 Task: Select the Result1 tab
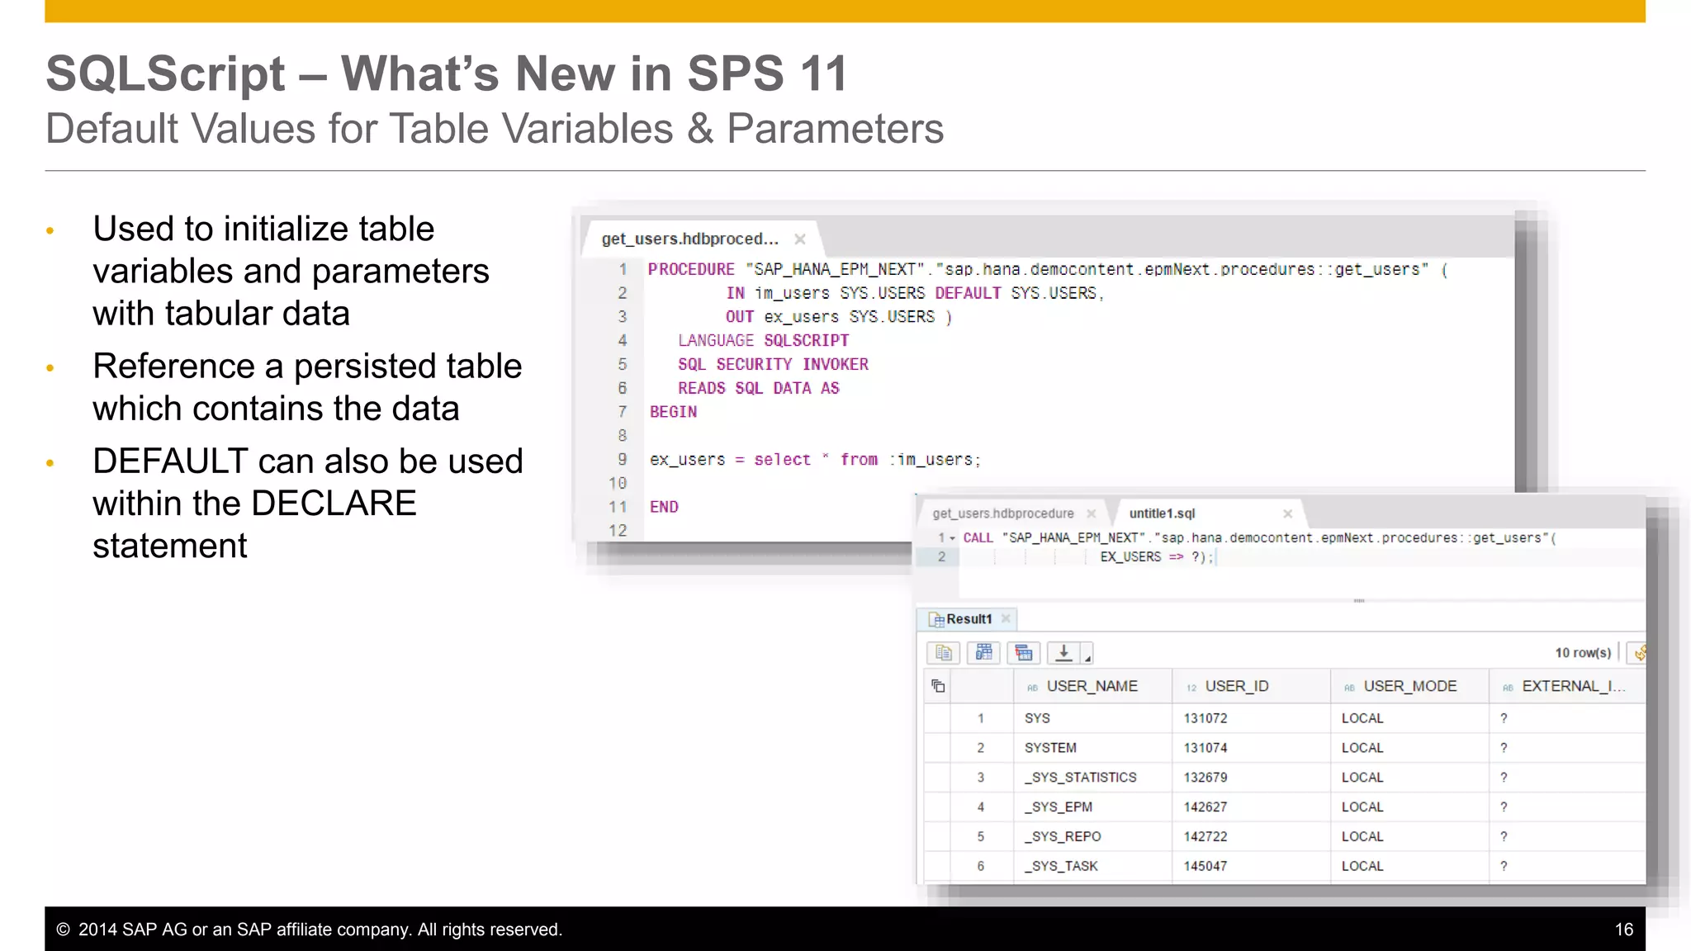[969, 619]
